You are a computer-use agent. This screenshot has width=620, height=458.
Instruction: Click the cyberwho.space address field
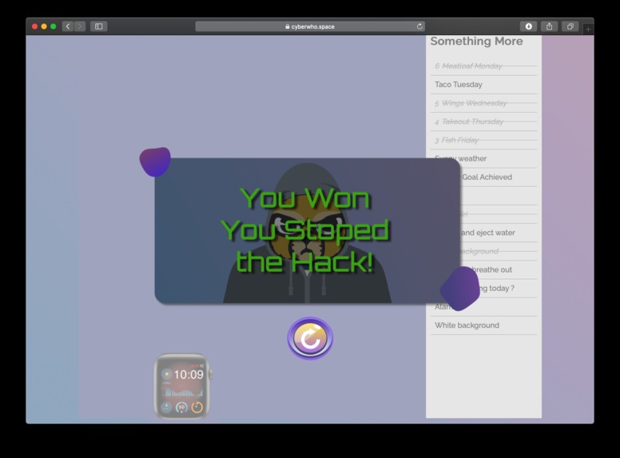[x=310, y=26]
